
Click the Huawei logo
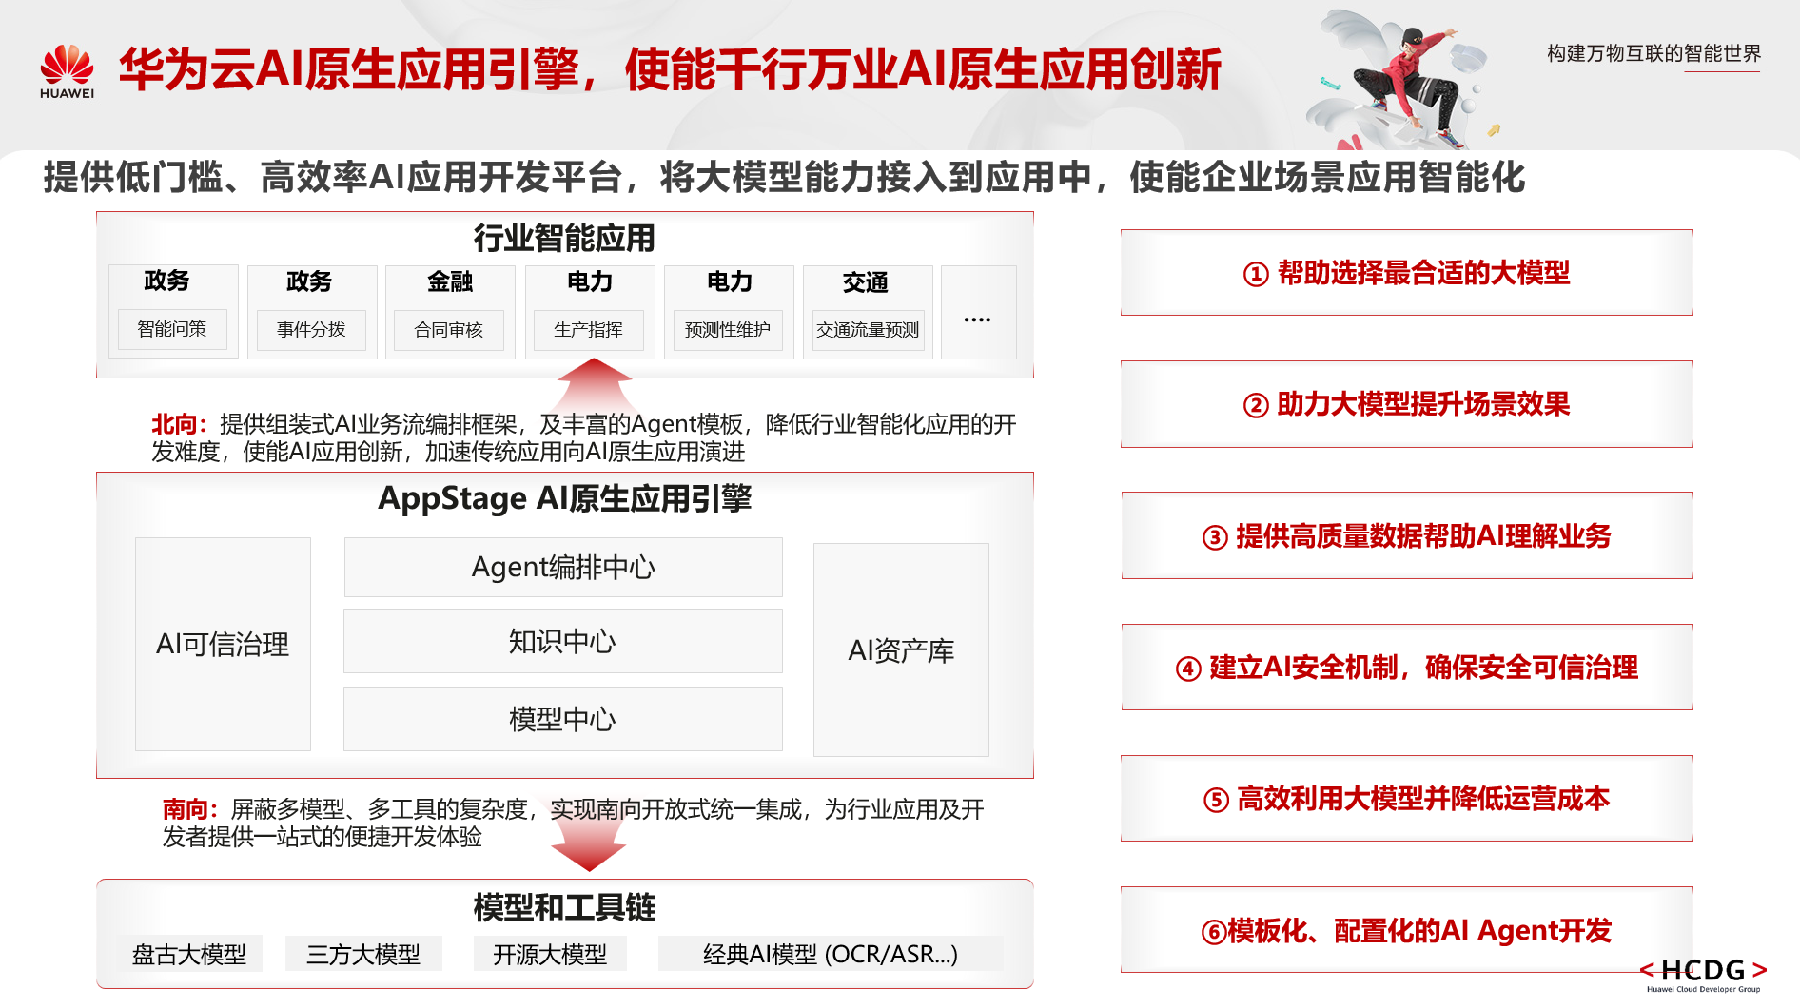click(x=67, y=71)
